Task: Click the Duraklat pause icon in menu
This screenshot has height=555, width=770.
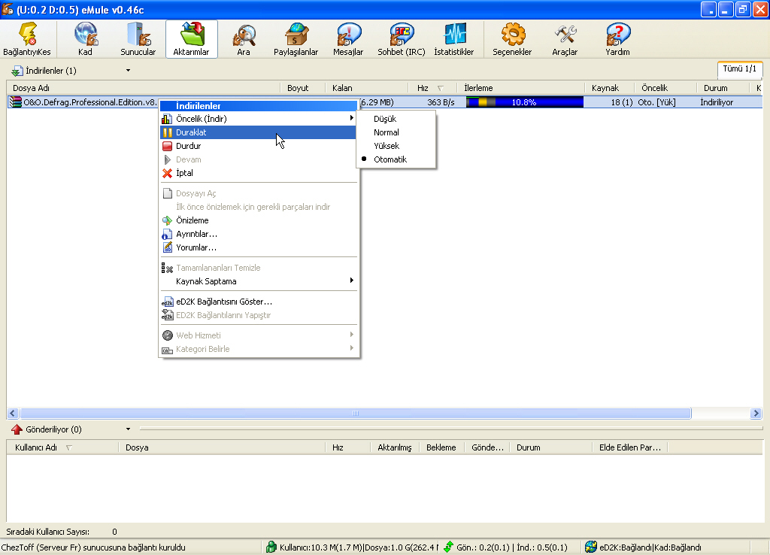Action: pos(168,132)
